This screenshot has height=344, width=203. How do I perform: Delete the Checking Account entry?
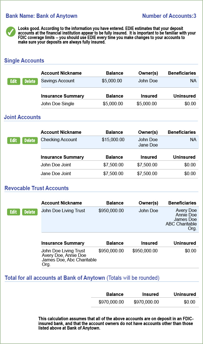[x=30, y=141]
